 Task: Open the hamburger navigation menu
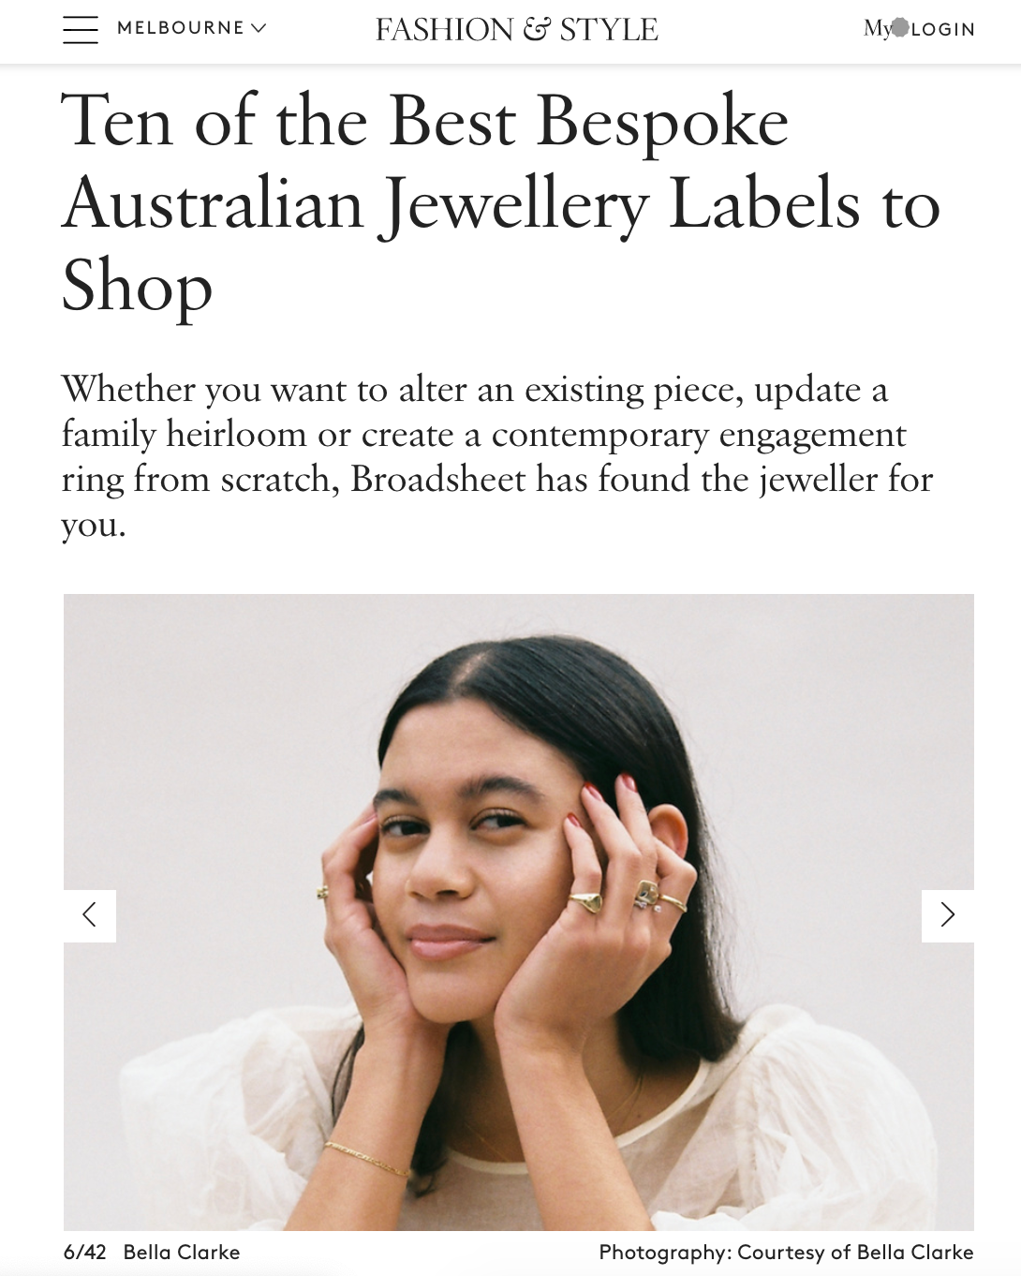(81, 29)
